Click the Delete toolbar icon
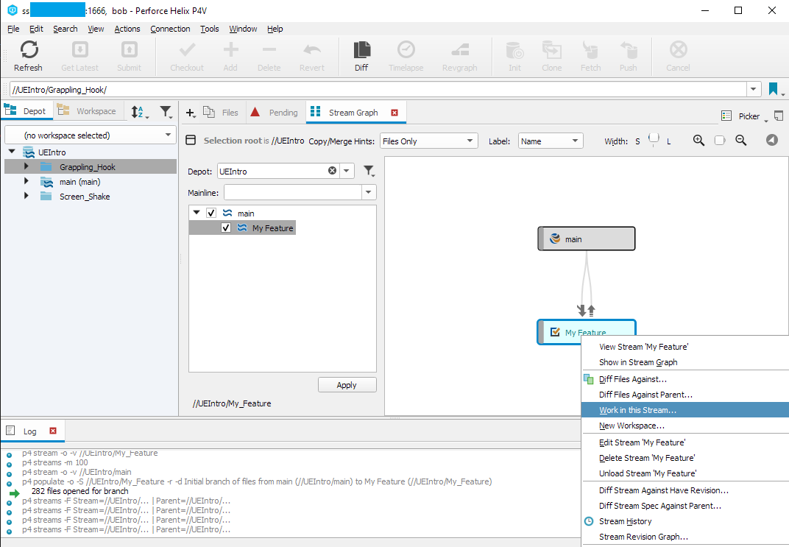Image resolution: width=789 pixels, height=547 pixels. [x=269, y=55]
